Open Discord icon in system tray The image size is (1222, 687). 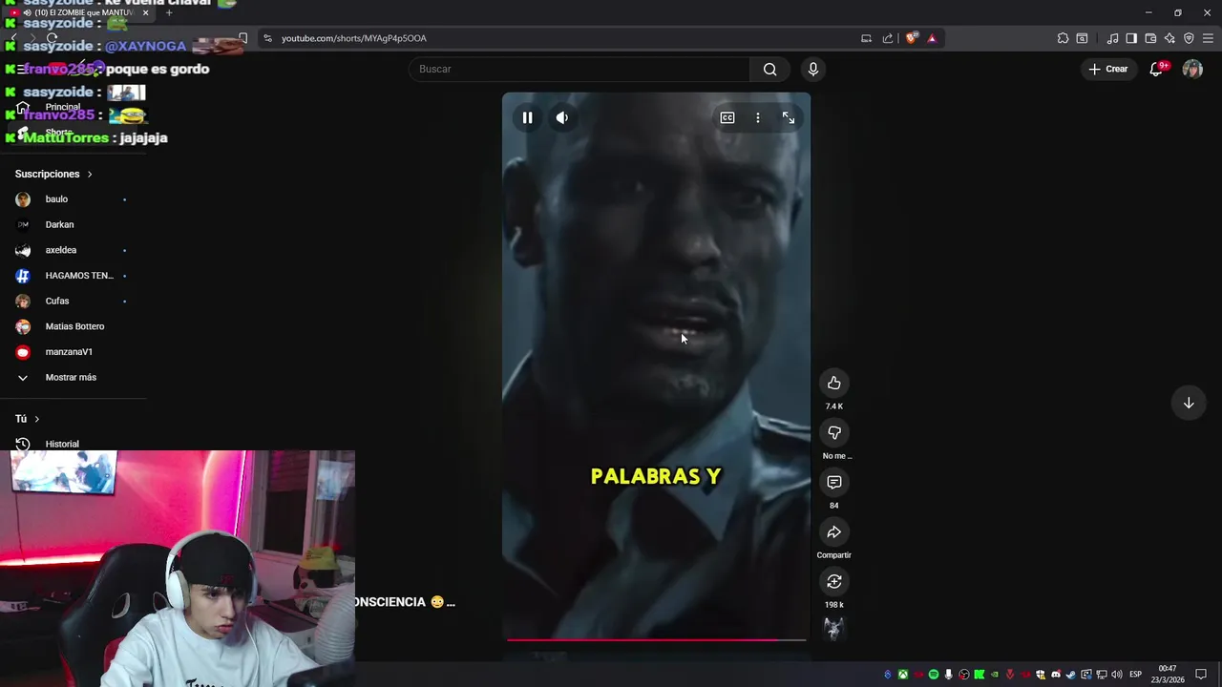click(x=1056, y=675)
